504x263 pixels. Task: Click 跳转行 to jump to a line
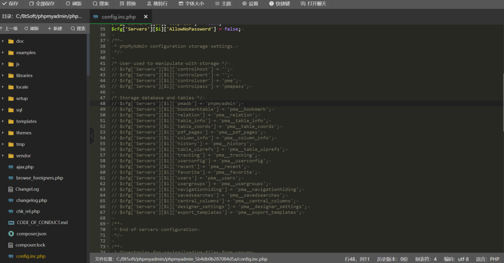[157, 3]
